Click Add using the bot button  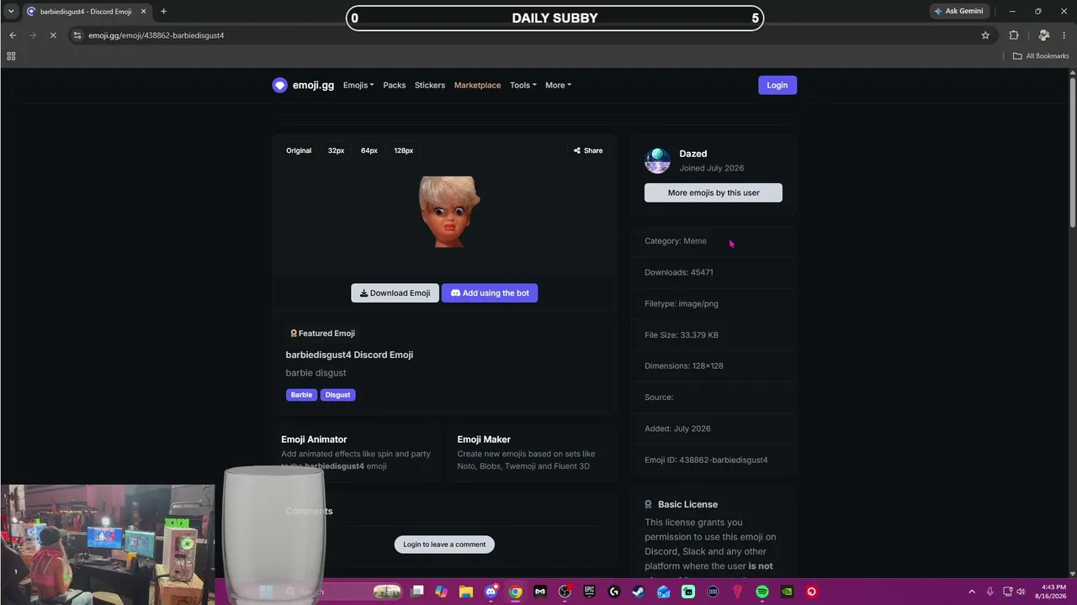click(490, 293)
